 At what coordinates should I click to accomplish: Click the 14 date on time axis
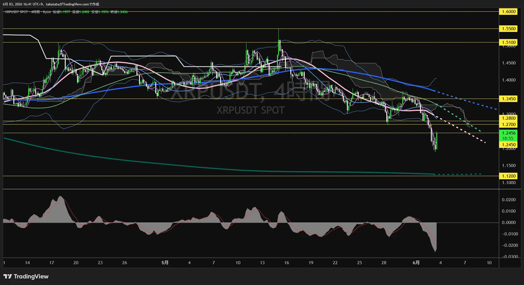coord(27,263)
